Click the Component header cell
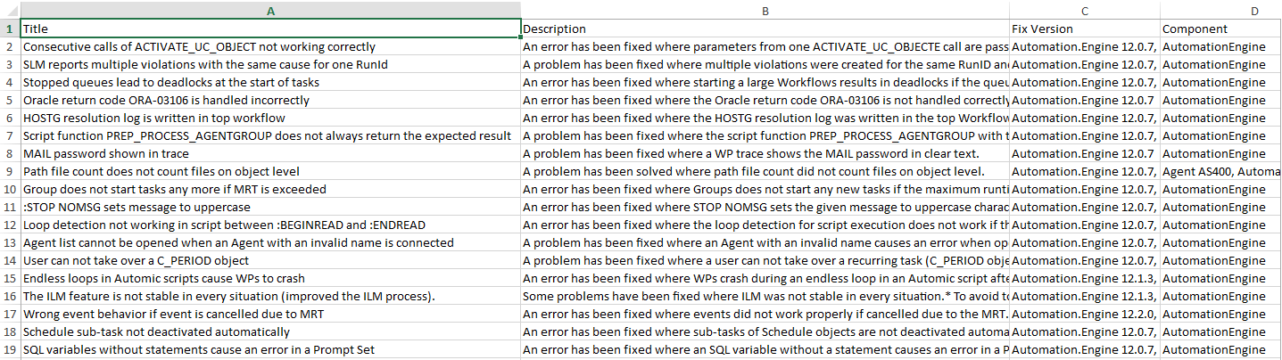Screen dimensions: 1282x360 tap(1220, 29)
